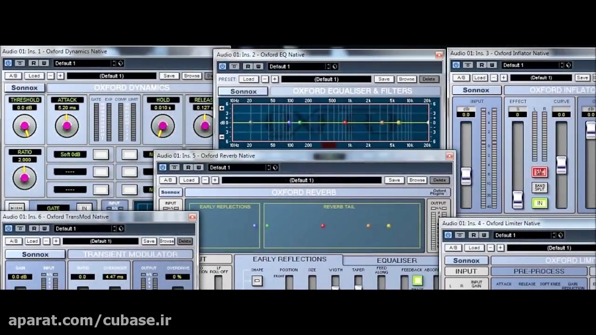Enable Write automation in Oxford Dynamics window
The height and width of the screenshot is (335, 596).
(x=44, y=63)
